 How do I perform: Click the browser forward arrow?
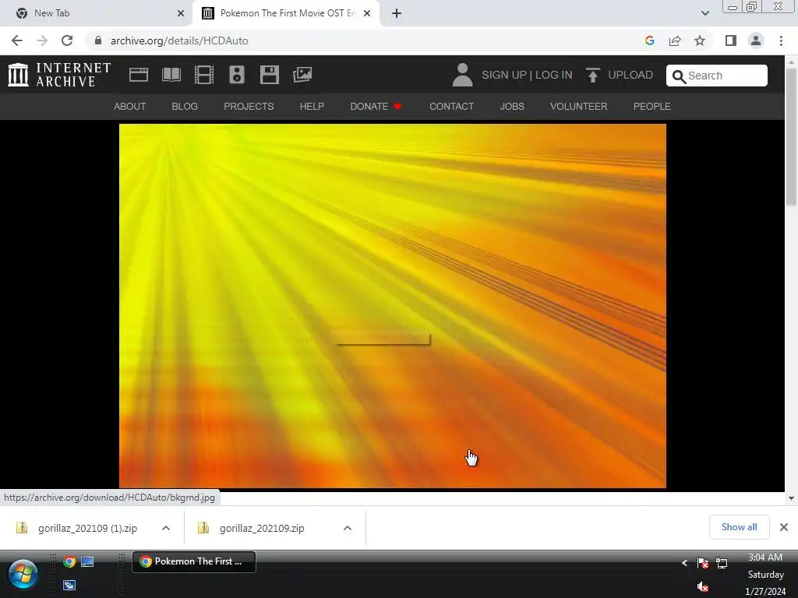(42, 40)
